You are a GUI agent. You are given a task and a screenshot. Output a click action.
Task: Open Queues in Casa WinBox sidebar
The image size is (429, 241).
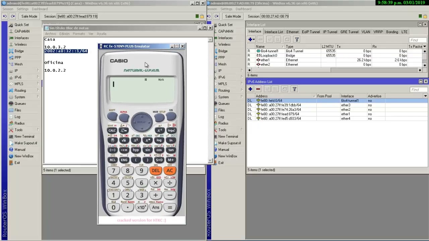(x=20, y=103)
